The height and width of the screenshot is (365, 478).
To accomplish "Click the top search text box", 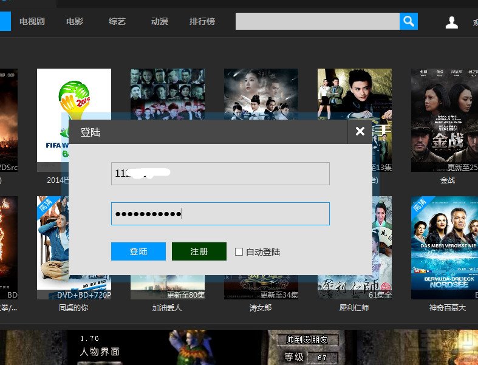I will point(317,21).
